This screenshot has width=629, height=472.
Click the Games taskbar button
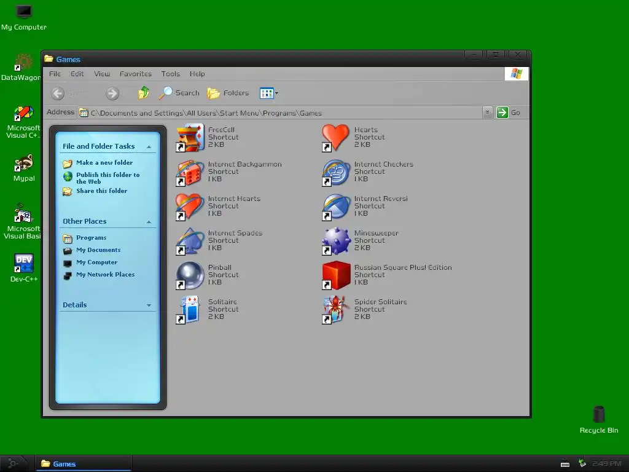[84, 463]
